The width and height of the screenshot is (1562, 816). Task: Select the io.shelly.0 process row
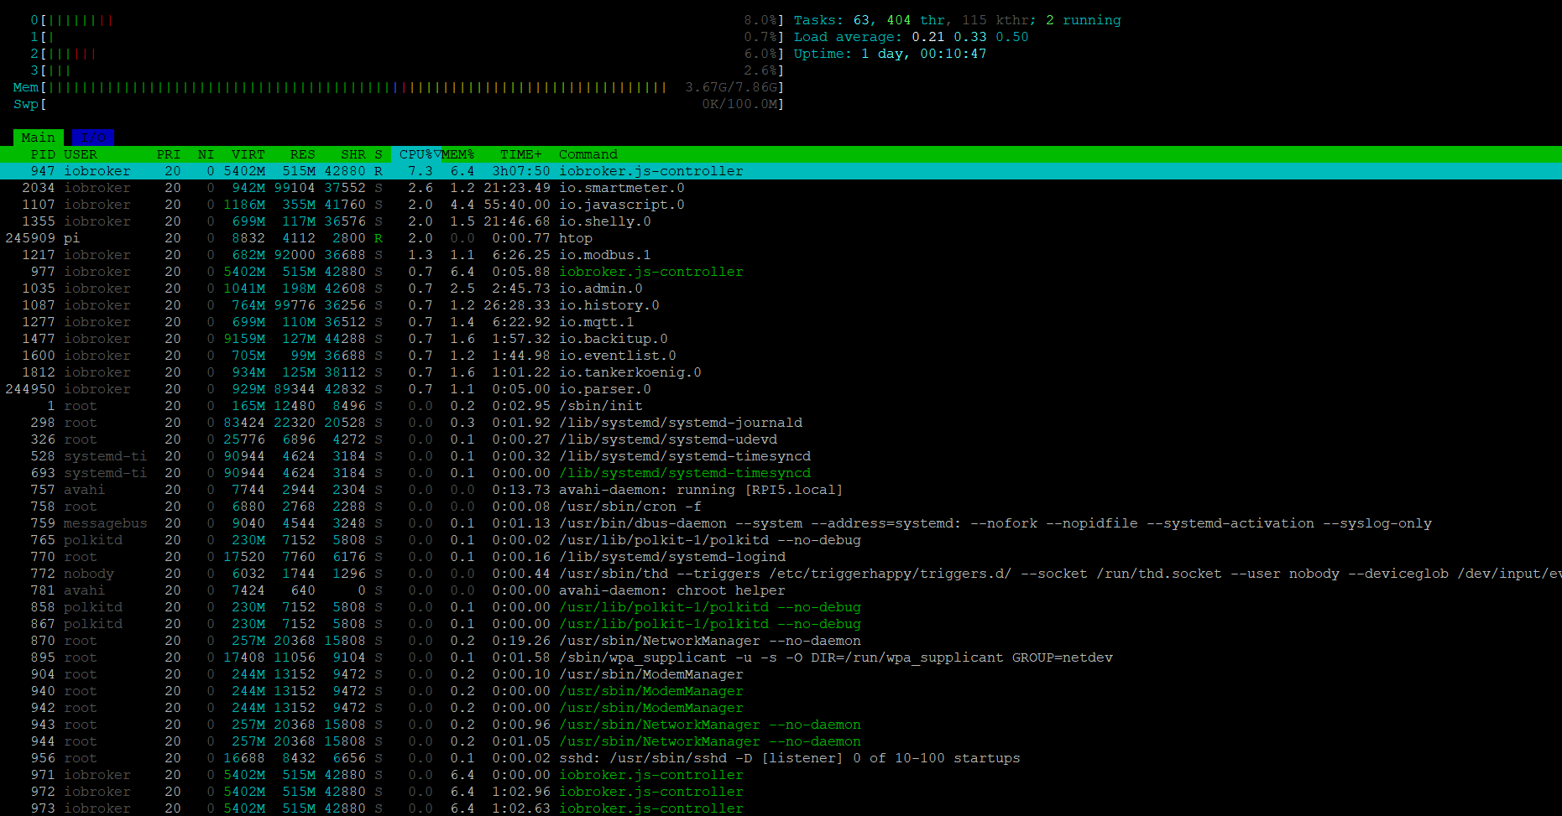781,221
